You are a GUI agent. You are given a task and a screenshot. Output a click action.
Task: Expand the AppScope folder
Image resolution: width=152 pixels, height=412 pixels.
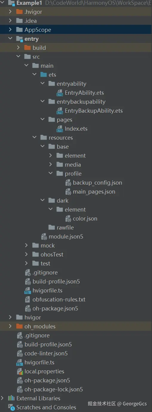pyautogui.click(x=10, y=30)
